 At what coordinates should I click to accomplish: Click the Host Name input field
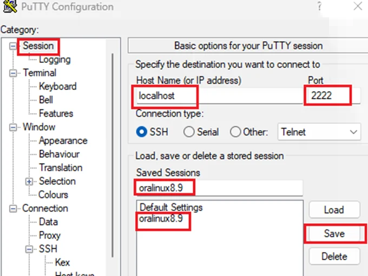219,96
